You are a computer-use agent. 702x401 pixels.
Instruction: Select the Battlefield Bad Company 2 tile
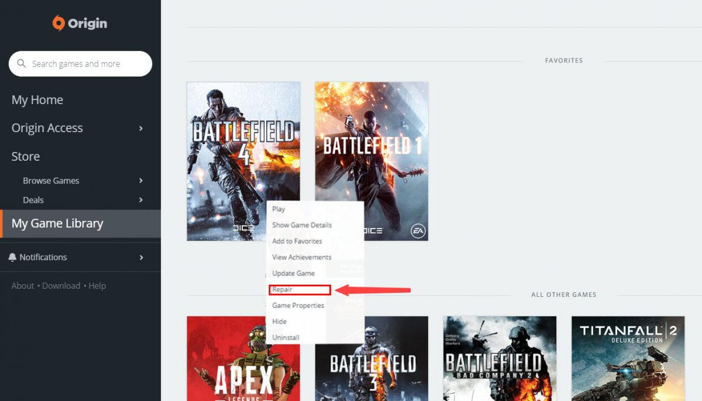500,358
